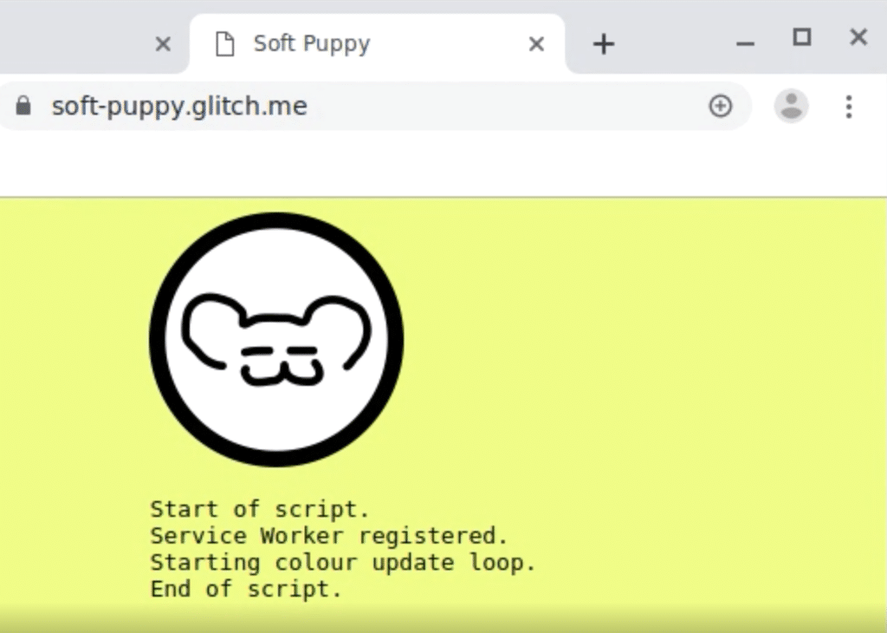
Task: Focus the soft-puppy.glitch.me address field
Action: pyautogui.click(x=346, y=106)
